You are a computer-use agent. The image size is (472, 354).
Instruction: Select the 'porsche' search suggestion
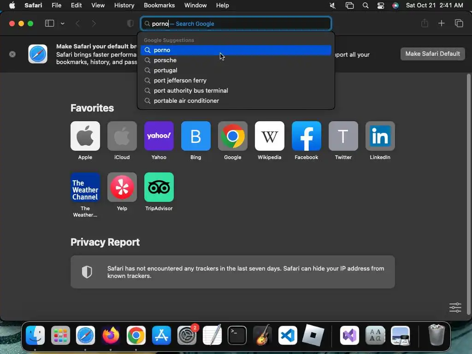click(236, 60)
